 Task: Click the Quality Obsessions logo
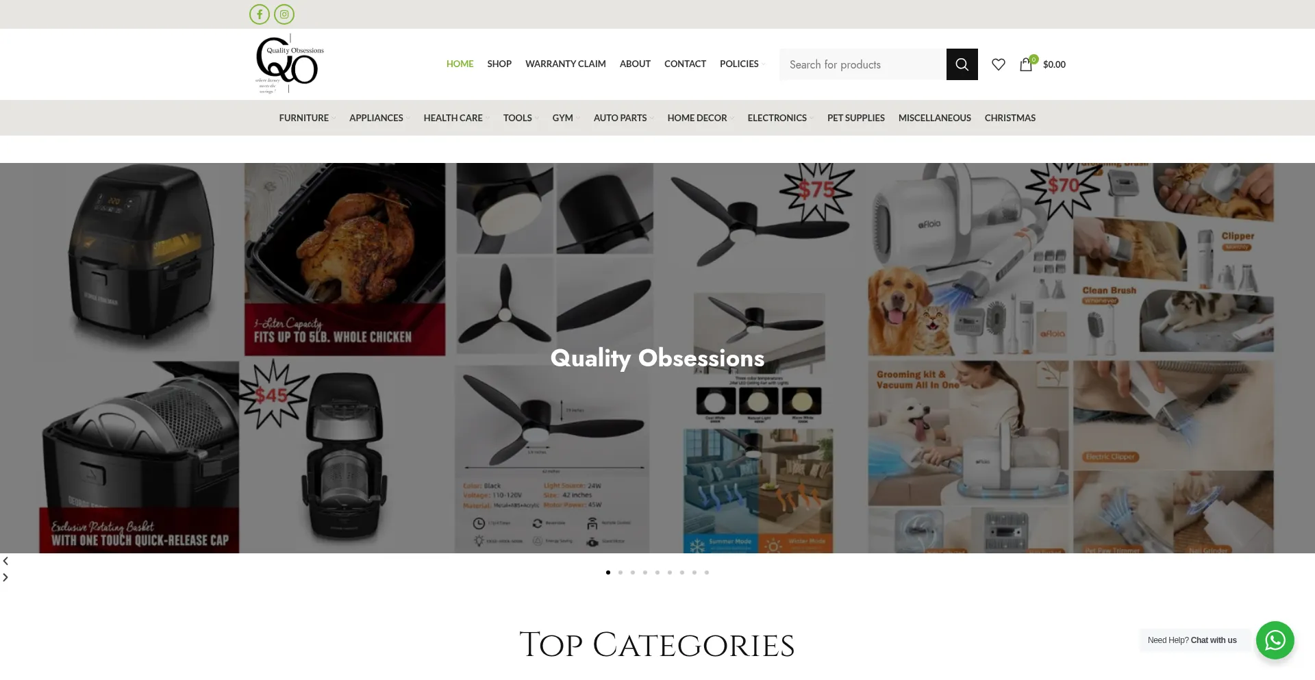point(290,64)
